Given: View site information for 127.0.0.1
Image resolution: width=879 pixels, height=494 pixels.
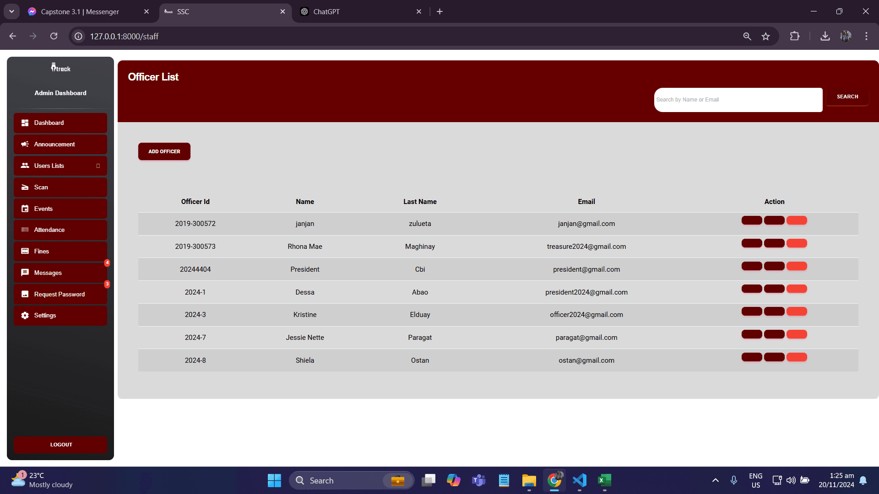Looking at the screenshot, I should coord(79,36).
